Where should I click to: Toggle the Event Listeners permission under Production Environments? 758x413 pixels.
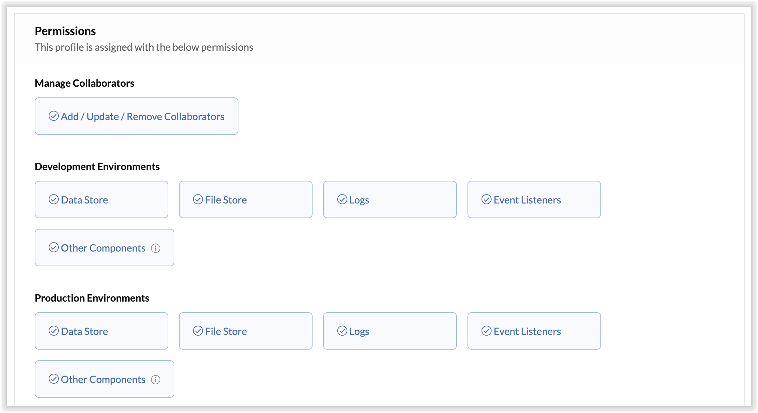[x=534, y=331]
